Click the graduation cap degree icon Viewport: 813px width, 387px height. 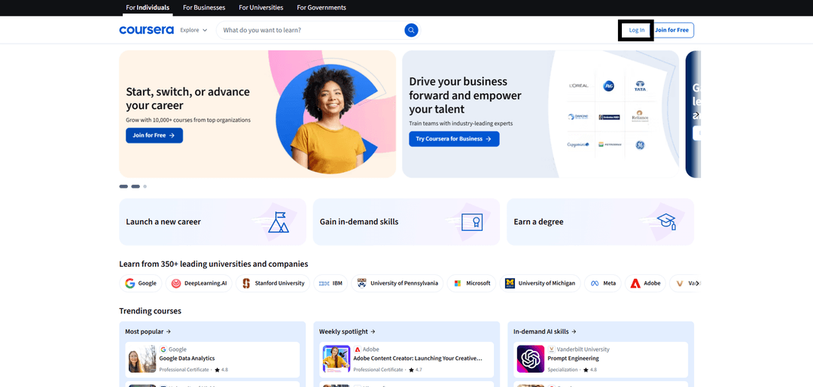(666, 222)
